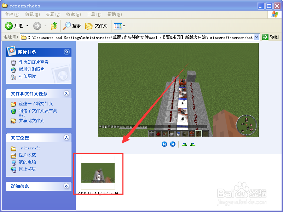Go up one folder level
The width and height of the screenshot is (283, 212).
[x=54, y=26]
